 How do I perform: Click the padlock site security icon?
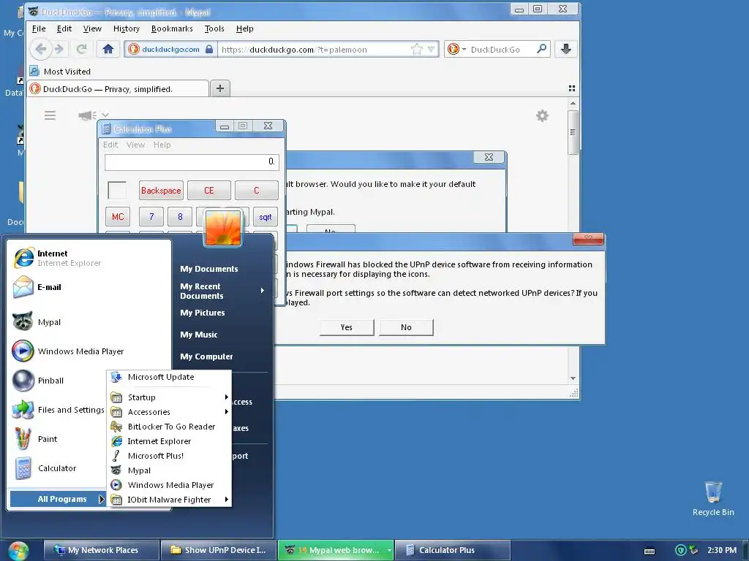pos(208,49)
